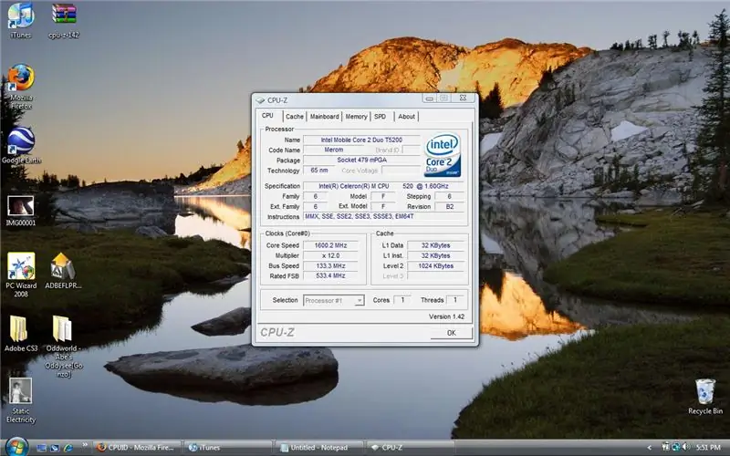730x456 pixels.
Task: Click the network tray icon
Action: (x=675, y=447)
